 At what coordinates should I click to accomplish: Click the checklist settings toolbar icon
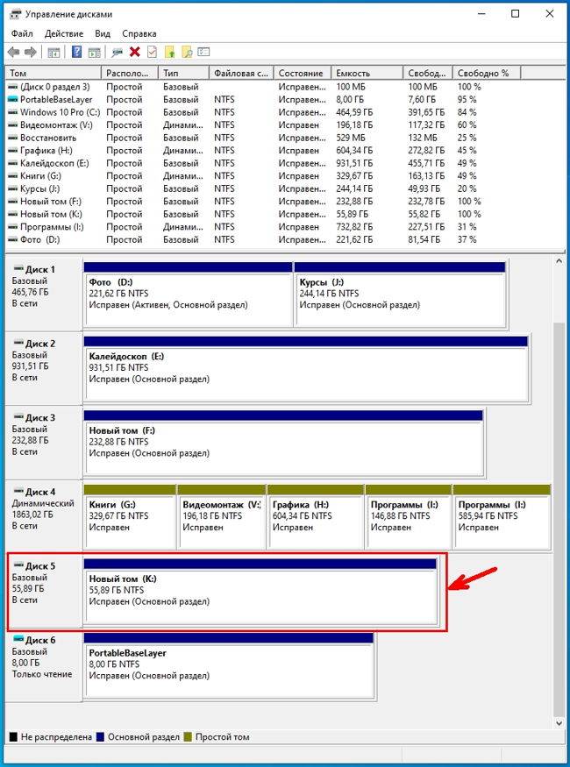click(203, 52)
